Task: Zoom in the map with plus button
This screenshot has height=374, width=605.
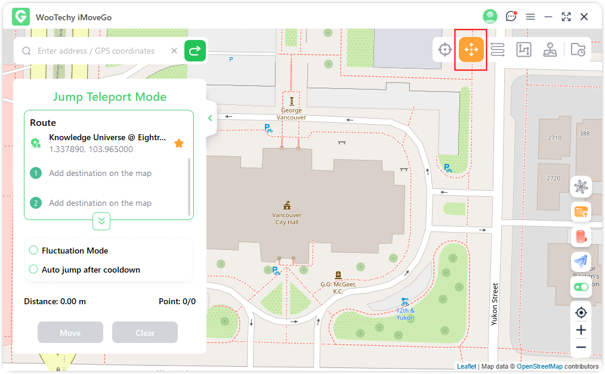Action: pyautogui.click(x=581, y=330)
